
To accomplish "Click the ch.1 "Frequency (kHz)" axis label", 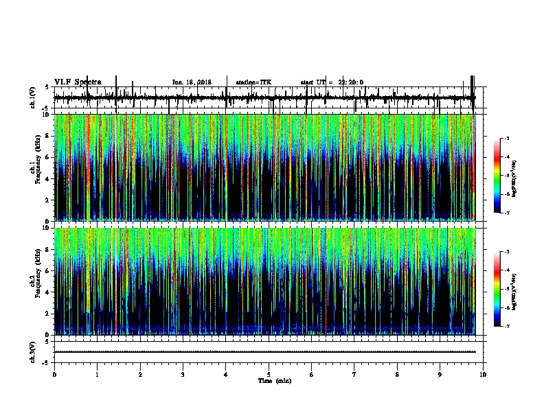I will point(36,160).
